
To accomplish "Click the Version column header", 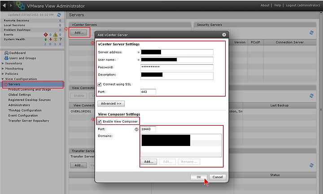I will click(x=240, y=42).
